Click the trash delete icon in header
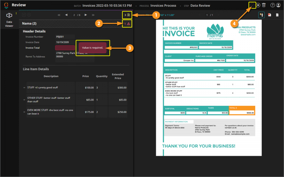Screen dimensions: 284x177 click(x=264, y=5)
